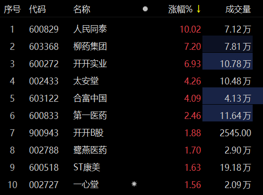
Task: Click stock code 002727
Action: coord(44,185)
